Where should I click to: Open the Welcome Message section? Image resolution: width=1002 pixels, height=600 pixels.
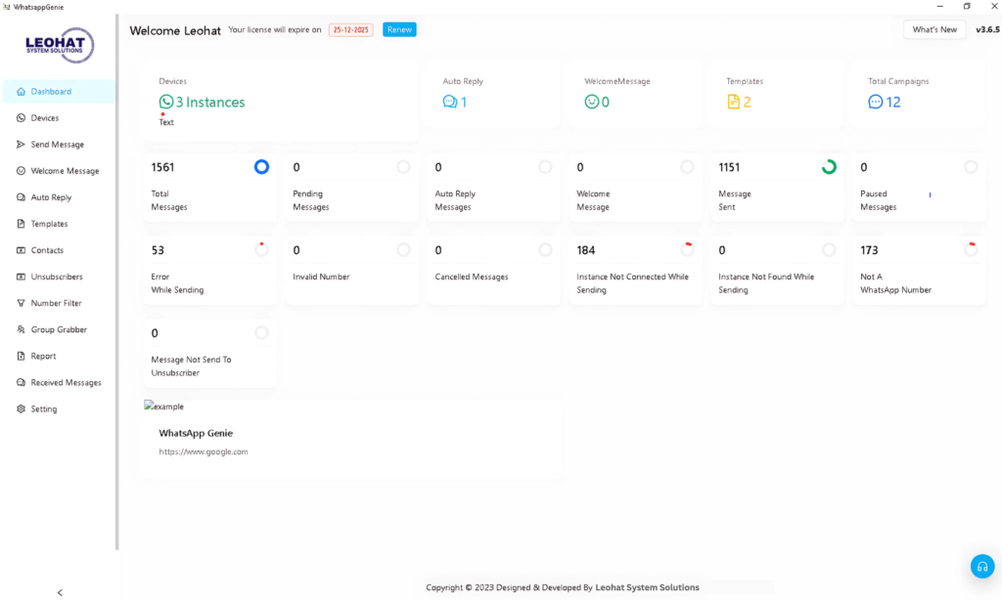click(59, 171)
